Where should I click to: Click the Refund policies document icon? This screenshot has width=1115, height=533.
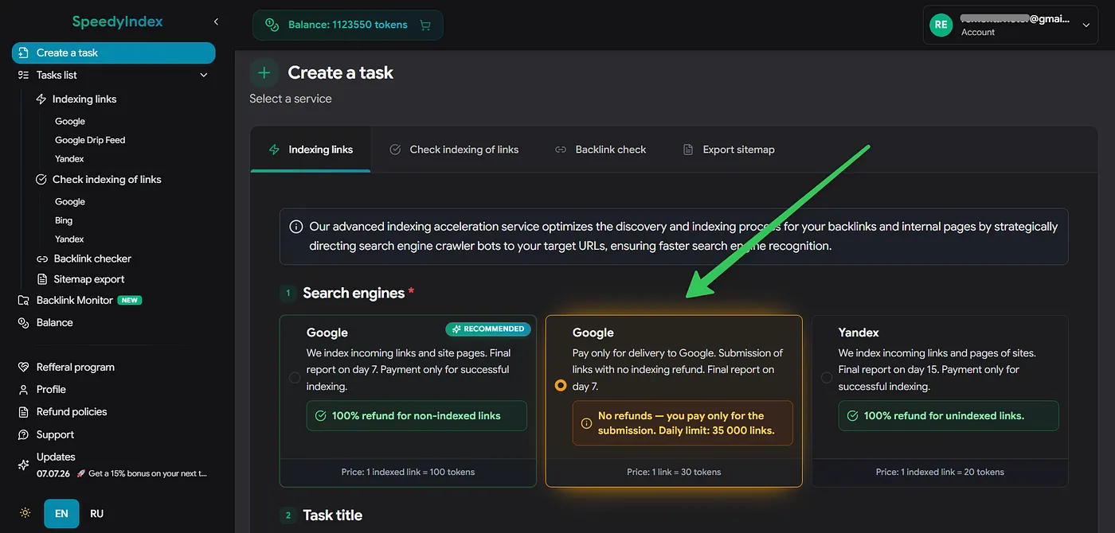tap(23, 411)
